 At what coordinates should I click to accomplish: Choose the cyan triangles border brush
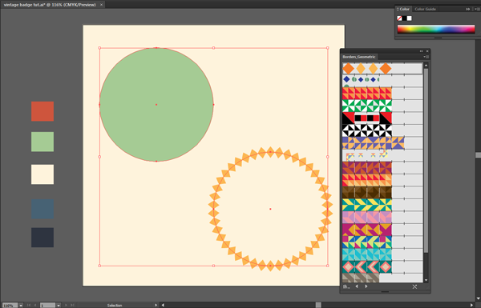382,254
